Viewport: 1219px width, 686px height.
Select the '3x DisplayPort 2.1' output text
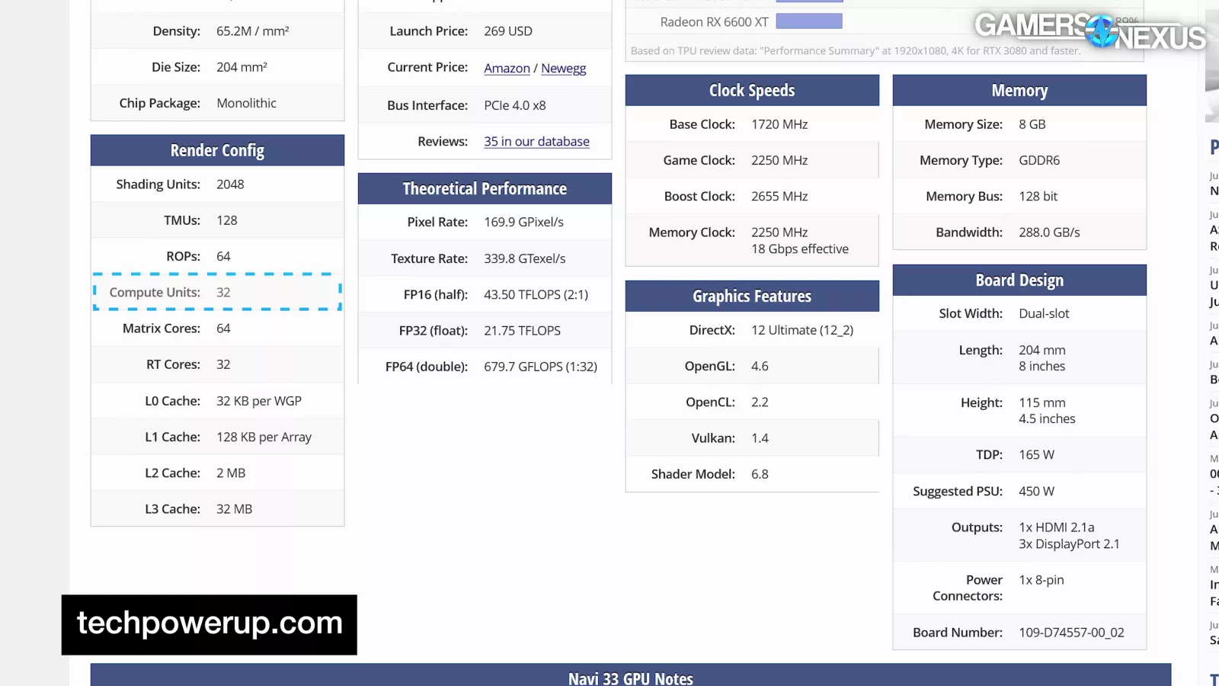pos(1070,544)
